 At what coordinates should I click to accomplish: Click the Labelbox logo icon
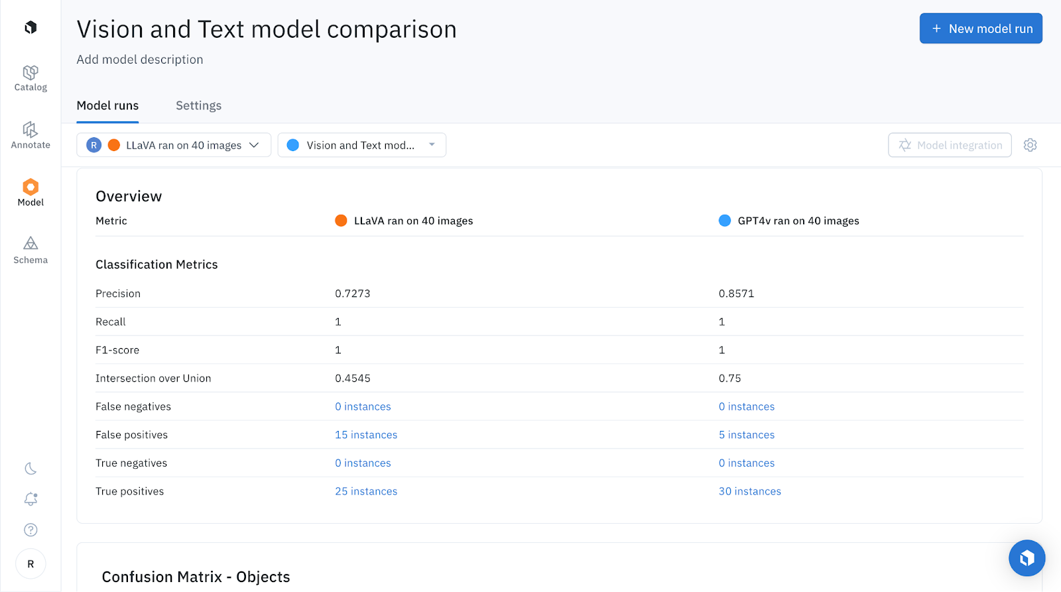[x=31, y=27]
